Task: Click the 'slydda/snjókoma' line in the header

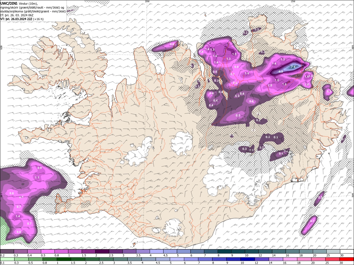Action: point(33,11)
